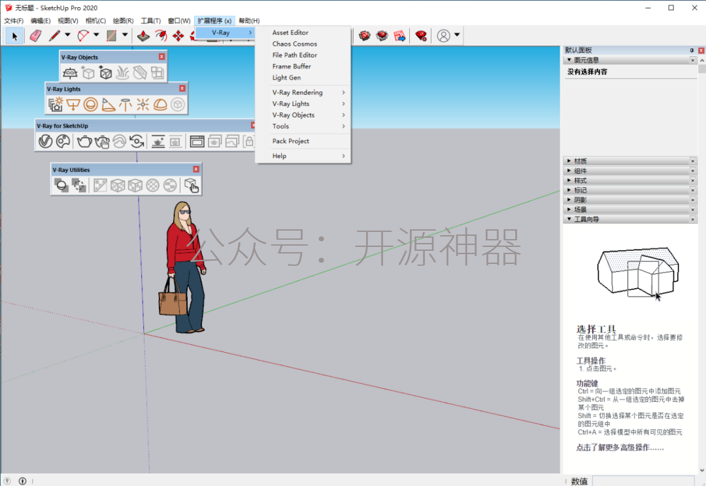The height and width of the screenshot is (486, 706).
Task: Click into the 数值 measurements field
Action: click(643, 481)
